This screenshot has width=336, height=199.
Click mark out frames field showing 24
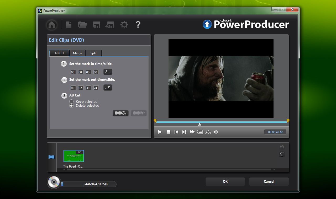coord(96,88)
